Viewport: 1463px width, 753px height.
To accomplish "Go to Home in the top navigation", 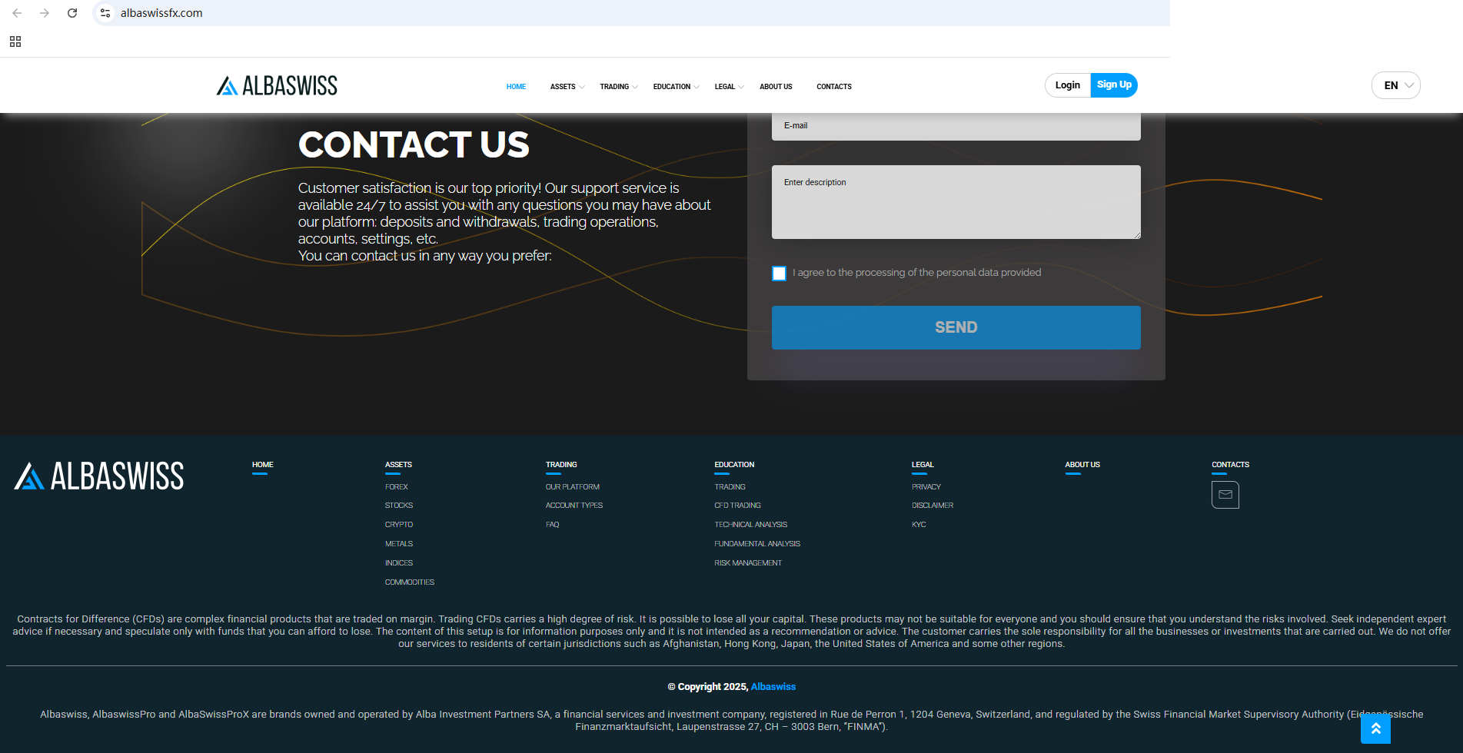I will (x=516, y=87).
